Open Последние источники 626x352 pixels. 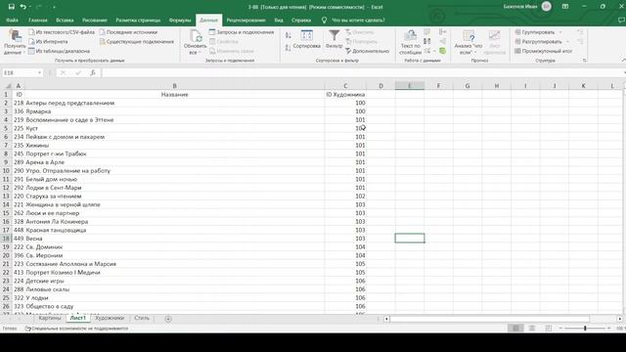(128, 32)
